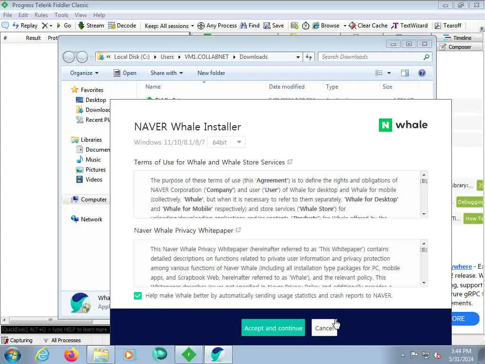
Task: Click Any Process target icon
Action: [201, 26]
